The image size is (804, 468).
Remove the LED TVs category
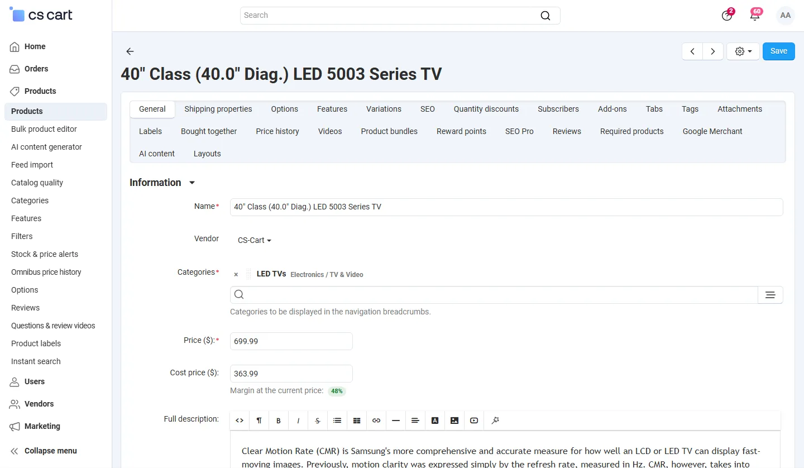[x=236, y=274]
